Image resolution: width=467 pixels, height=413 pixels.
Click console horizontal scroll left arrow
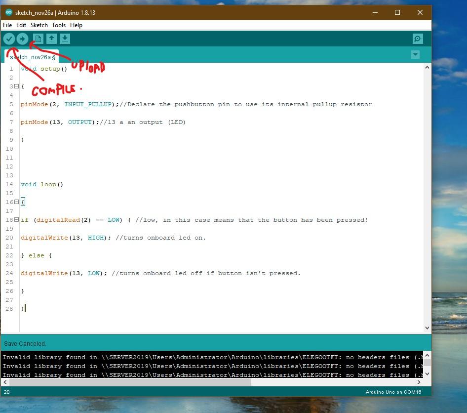(x=5, y=382)
